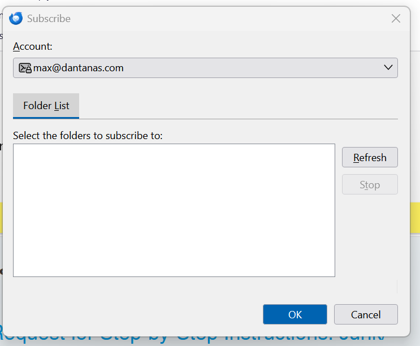
Task: Click the "Subscribe" window title text
Action: (49, 19)
